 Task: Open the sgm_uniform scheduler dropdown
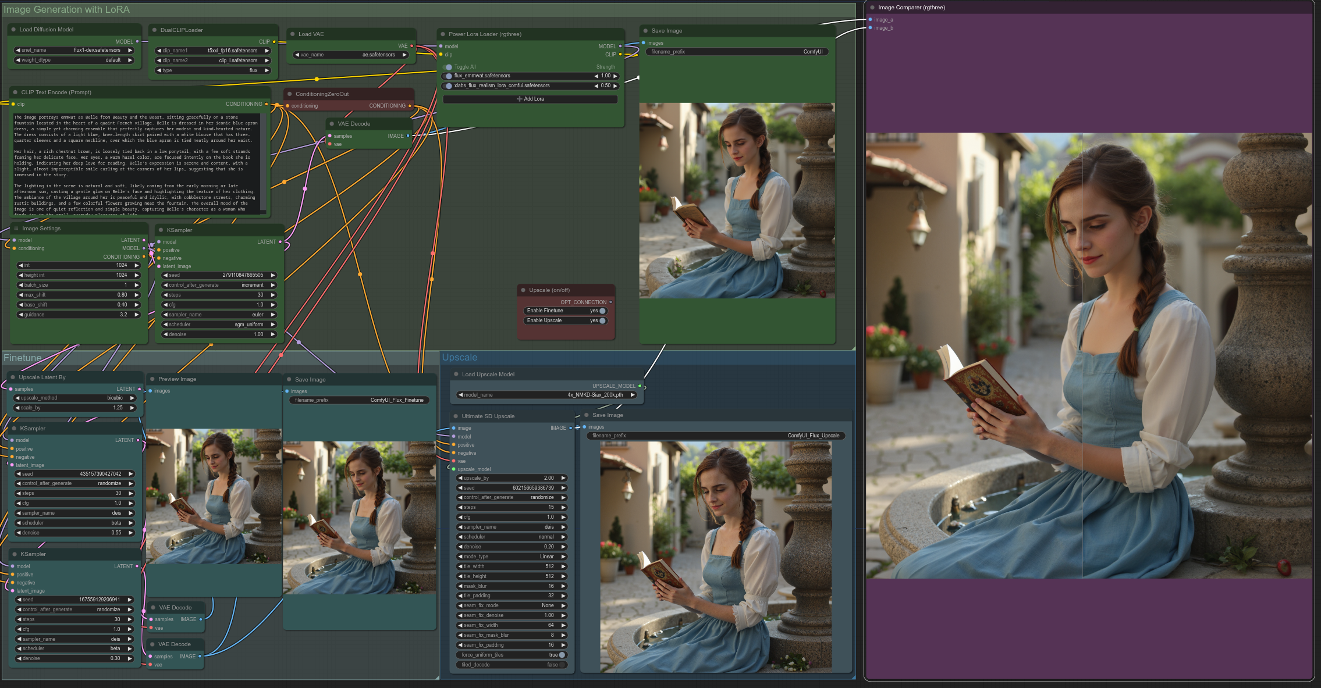pyautogui.click(x=219, y=325)
